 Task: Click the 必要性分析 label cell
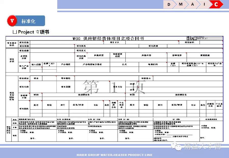[x=24, y=57]
